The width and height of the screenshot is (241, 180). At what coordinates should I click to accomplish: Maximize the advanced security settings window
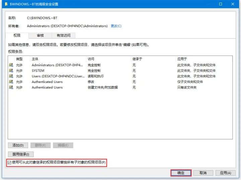click(221, 4)
